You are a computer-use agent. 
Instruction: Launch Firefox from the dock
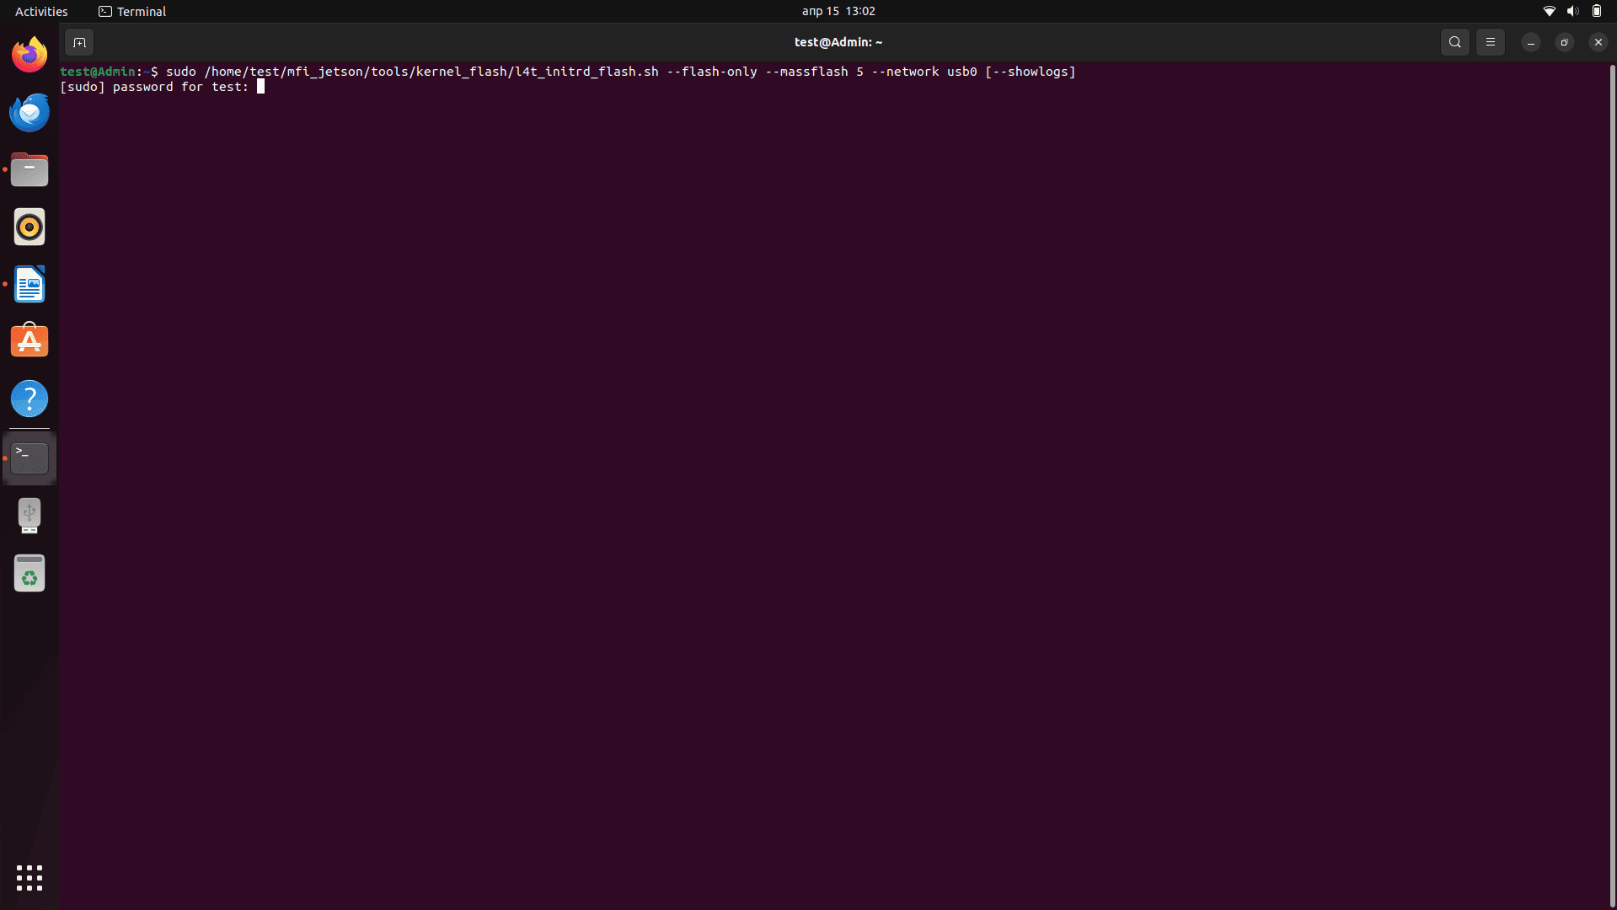29,55
